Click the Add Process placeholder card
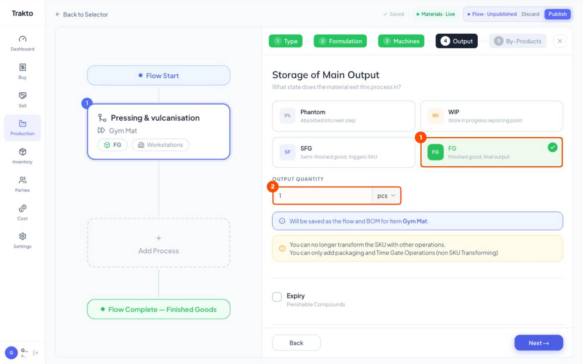 pyautogui.click(x=159, y=243)
